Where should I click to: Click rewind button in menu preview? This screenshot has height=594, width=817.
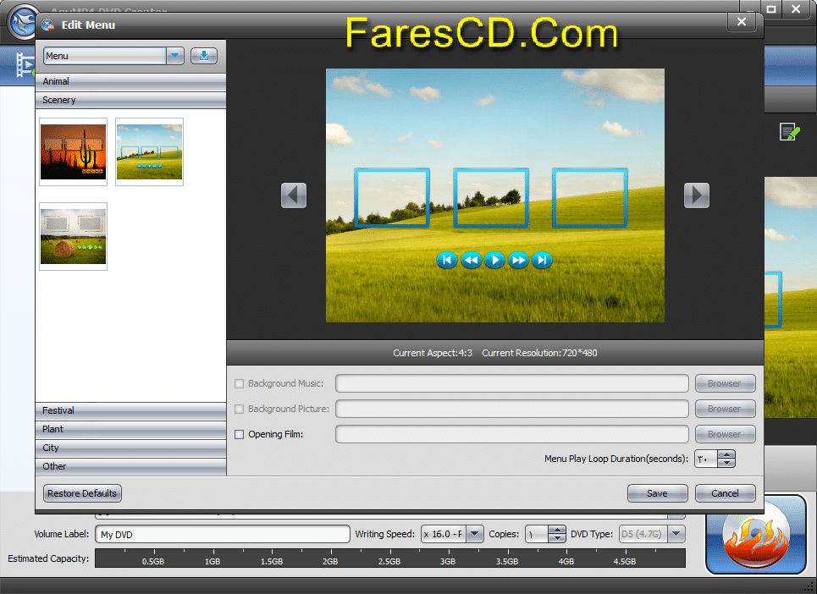[471, 260]
